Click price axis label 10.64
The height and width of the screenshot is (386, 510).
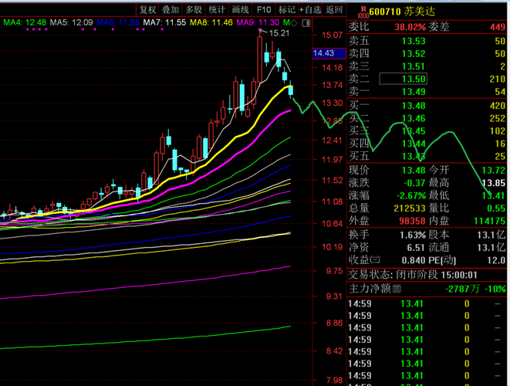pyautogui.click(x=332, y=224)
